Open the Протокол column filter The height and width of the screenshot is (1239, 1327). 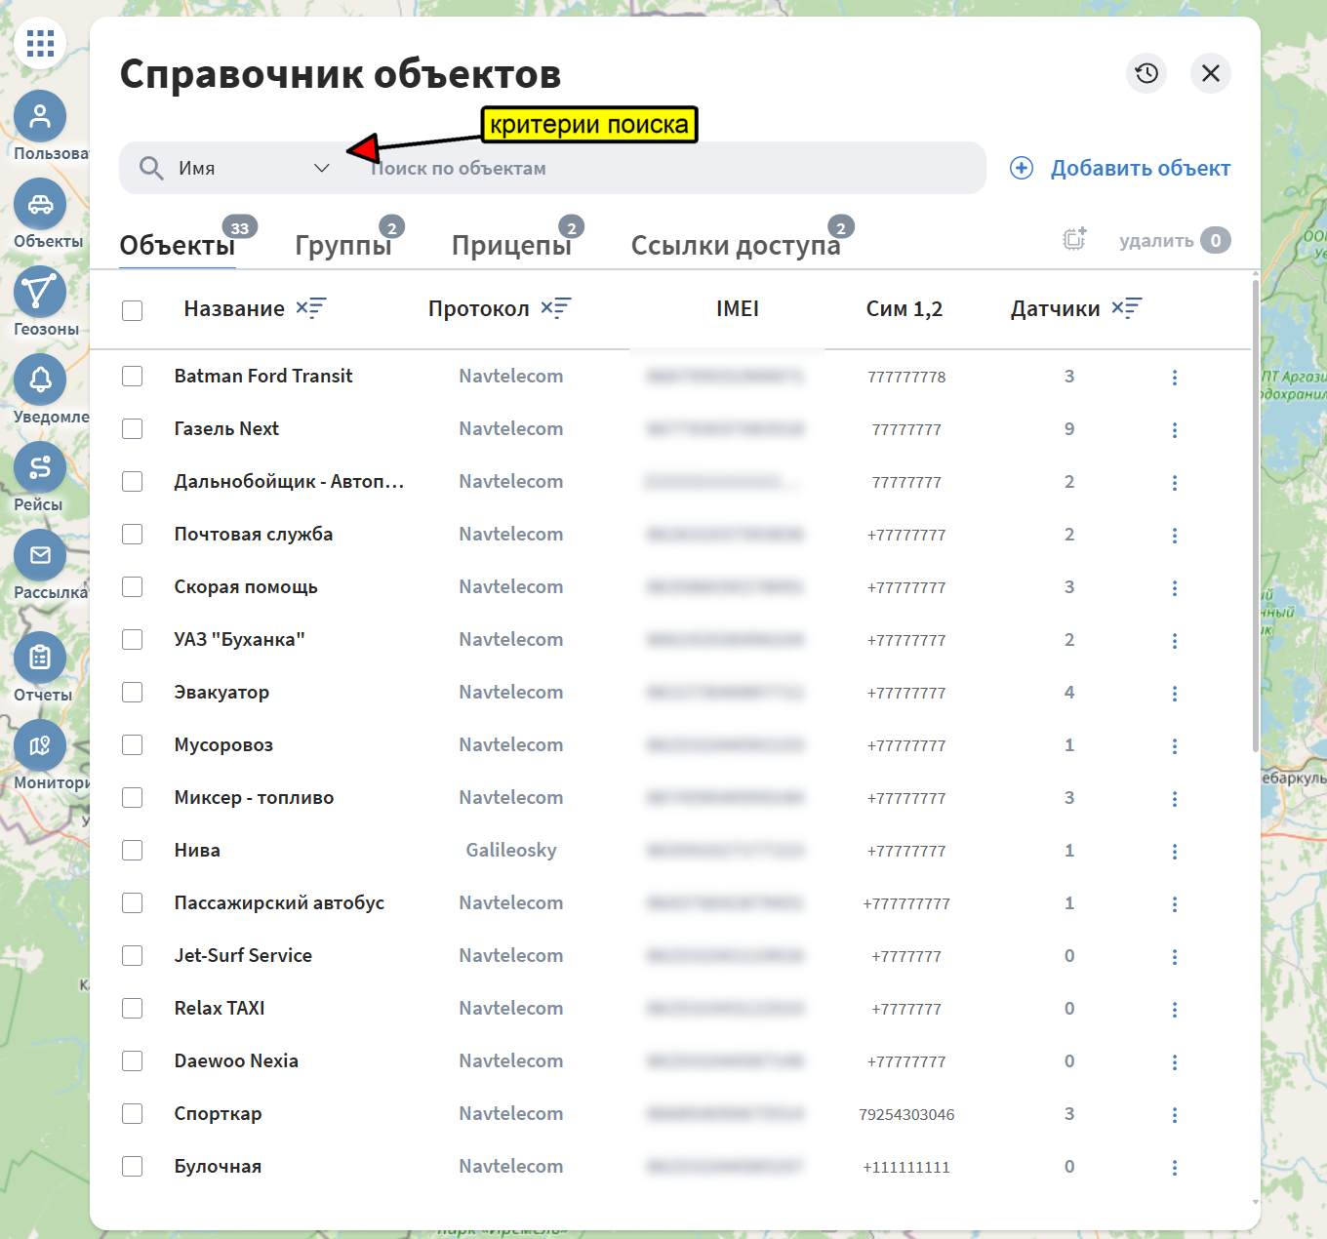[x=556, y=309]
